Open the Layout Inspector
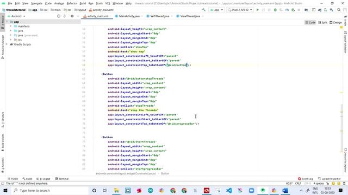348x195 pixels. pyautogui.click(x=330, y=179)
